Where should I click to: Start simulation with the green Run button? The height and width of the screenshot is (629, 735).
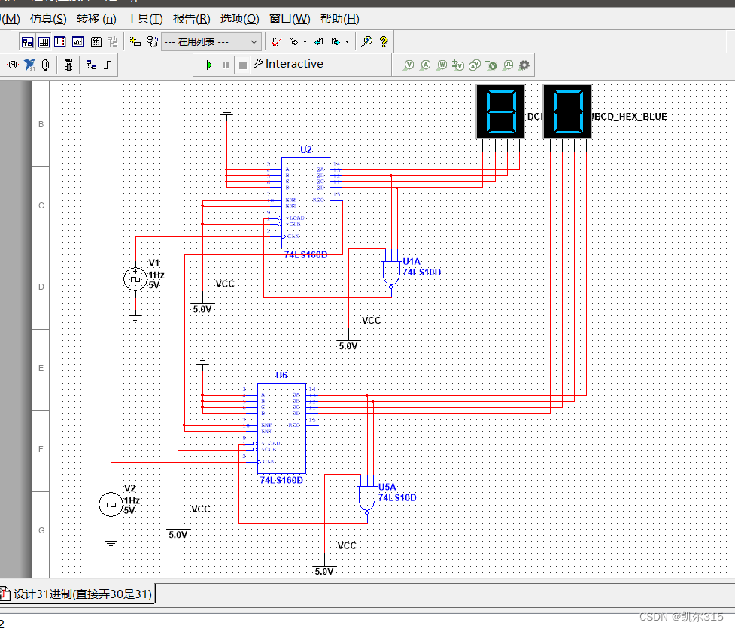click(209, 65)
